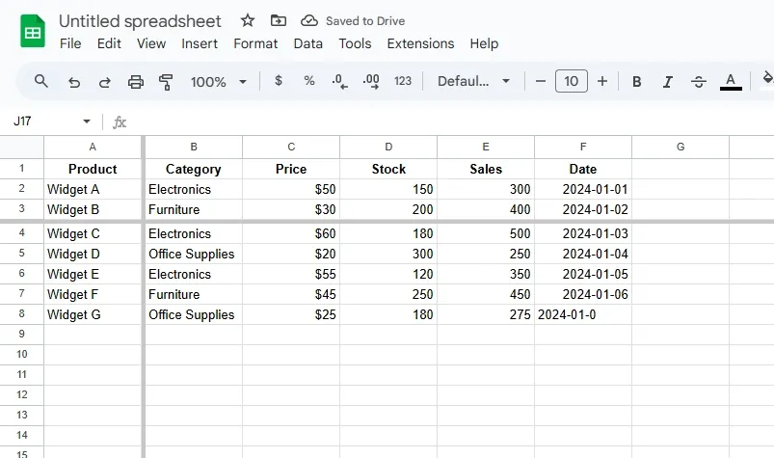The height and width of the screenshot is (458, 774).
Task: Click the undo arrow icon
Action: [73, 82]
